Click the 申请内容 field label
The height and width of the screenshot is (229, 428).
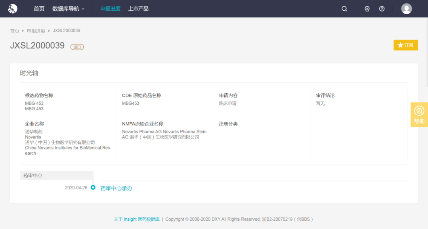(x=228, y=95)
